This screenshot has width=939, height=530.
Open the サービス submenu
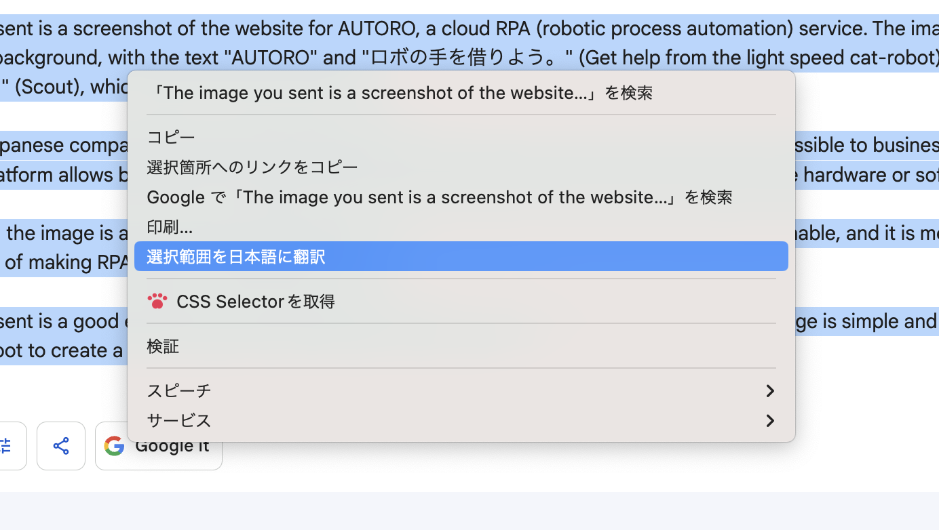(461, 421)
